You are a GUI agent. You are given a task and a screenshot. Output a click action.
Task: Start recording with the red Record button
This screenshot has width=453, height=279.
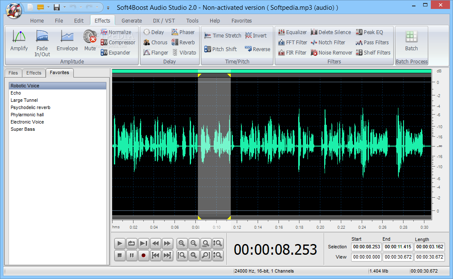143,255
